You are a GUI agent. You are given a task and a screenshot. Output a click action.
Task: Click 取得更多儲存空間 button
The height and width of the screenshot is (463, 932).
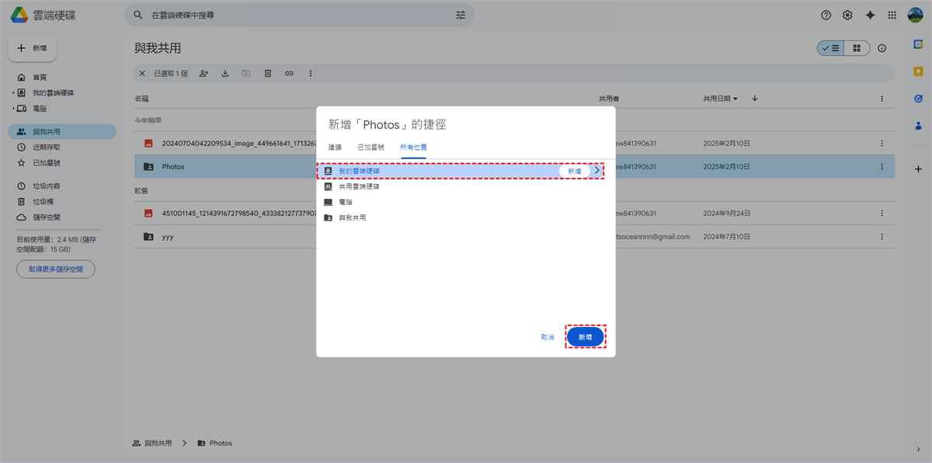click(x=56, y=269)
